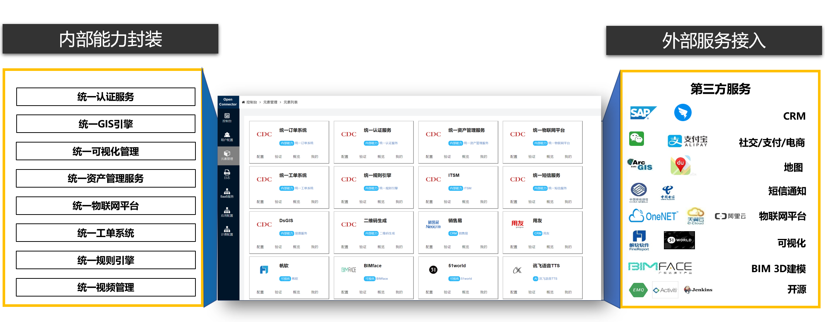Click the 用友 logo on its card
Screen dimensions: 825x322
click(518, 224)
